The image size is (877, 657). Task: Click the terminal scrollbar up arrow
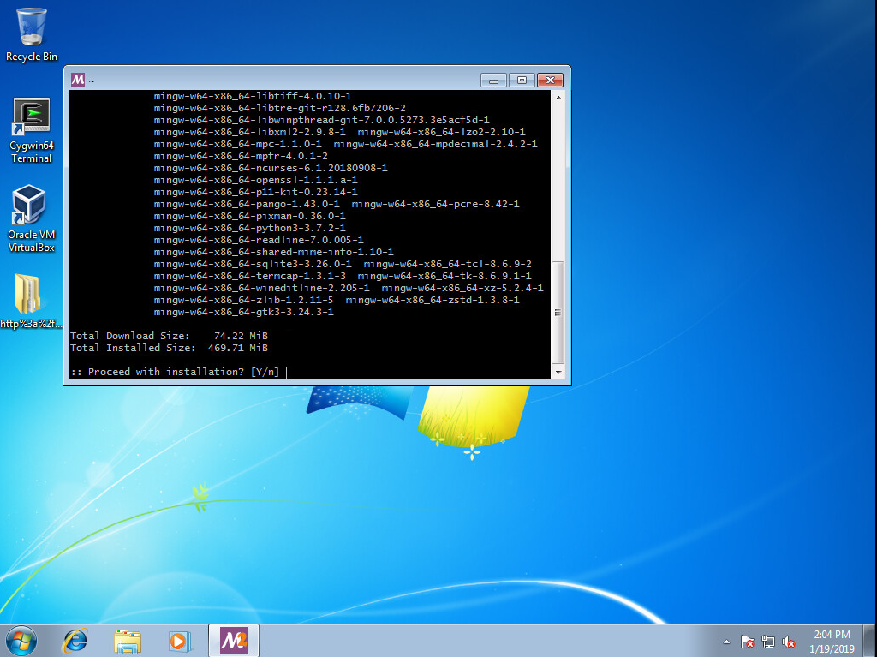[x=558, y=97]
